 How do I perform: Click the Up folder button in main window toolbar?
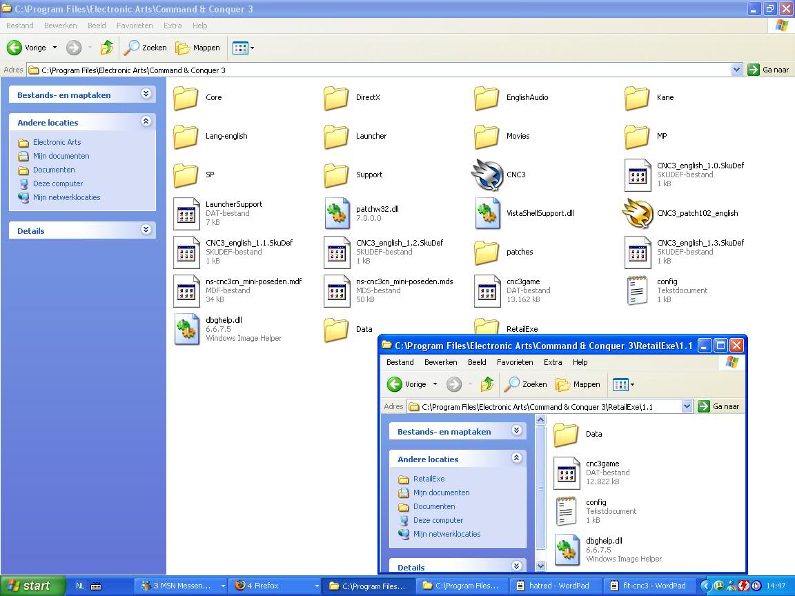click(106, 48)
